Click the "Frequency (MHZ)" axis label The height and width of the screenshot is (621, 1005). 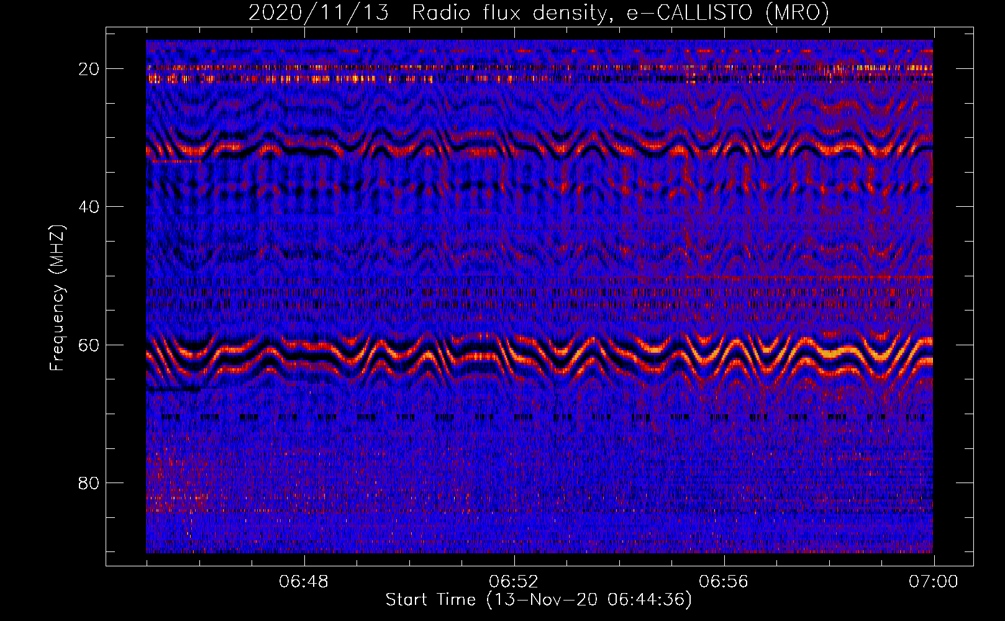tap(57, 298)
